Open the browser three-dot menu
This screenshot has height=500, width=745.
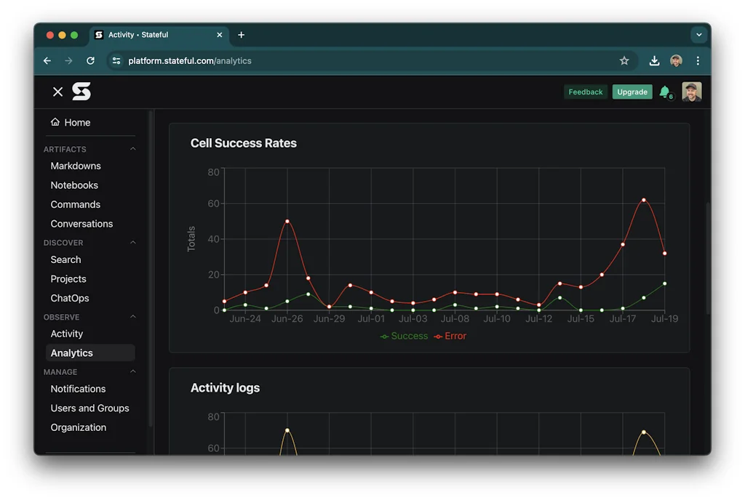[x=698, y=61]
